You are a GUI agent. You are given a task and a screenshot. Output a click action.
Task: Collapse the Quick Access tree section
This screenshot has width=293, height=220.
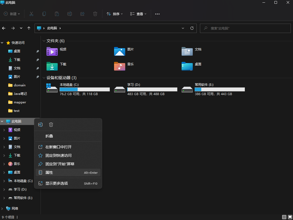click(x=2, y=43)
